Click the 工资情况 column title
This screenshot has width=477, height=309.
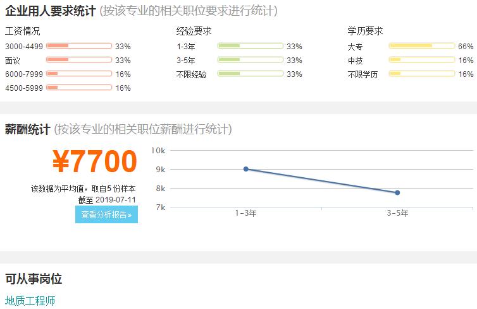tap(23, 31)
